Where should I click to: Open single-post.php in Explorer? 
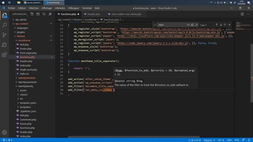pyautogui.click(x=28, y=69)
